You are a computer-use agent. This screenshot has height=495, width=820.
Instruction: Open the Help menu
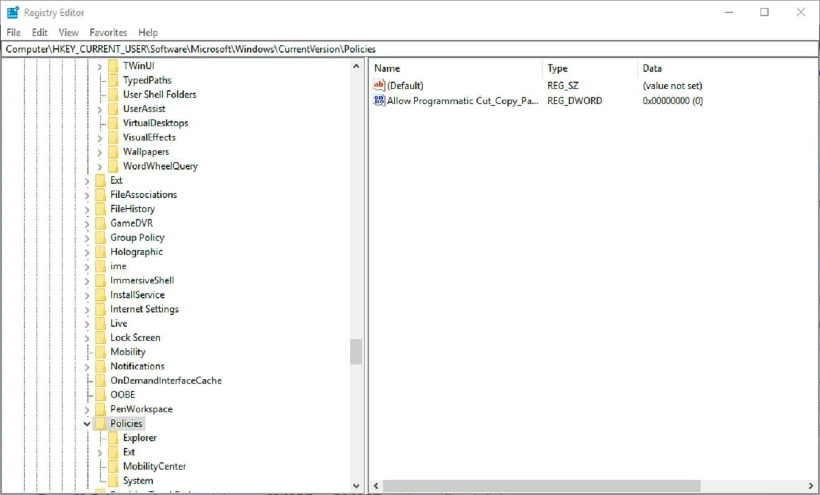[148, 32]
